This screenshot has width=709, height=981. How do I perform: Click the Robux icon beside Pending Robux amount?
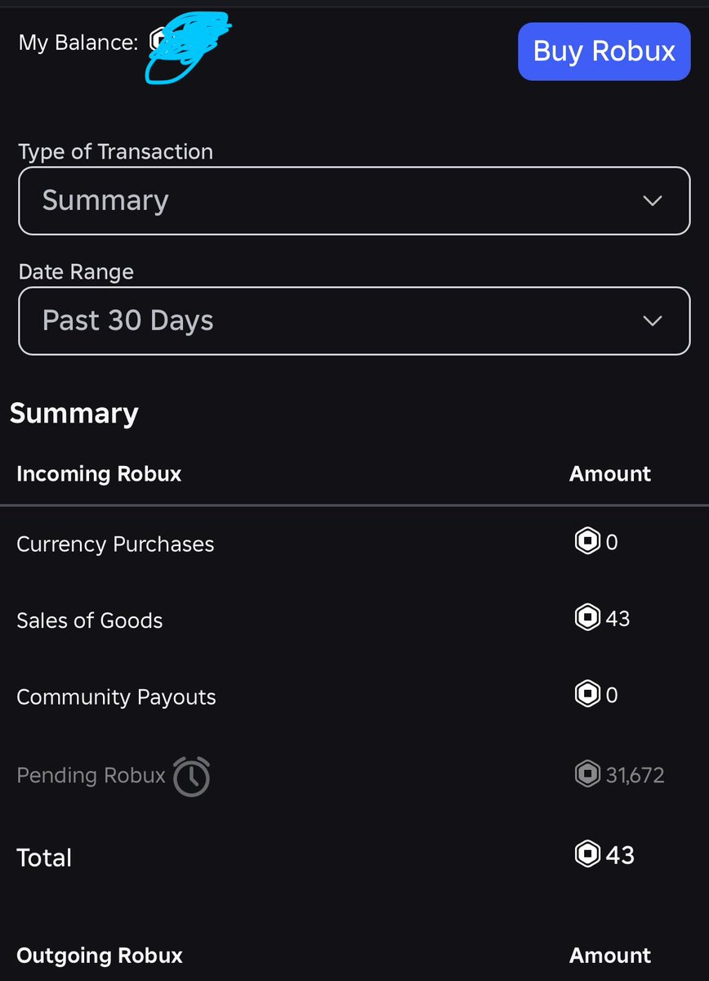pos(587,774)
